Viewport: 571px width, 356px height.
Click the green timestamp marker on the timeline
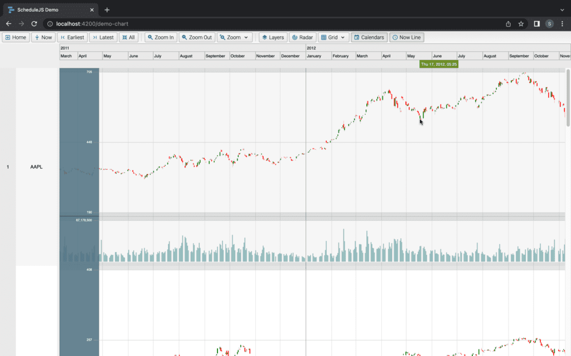pos(438,64)
